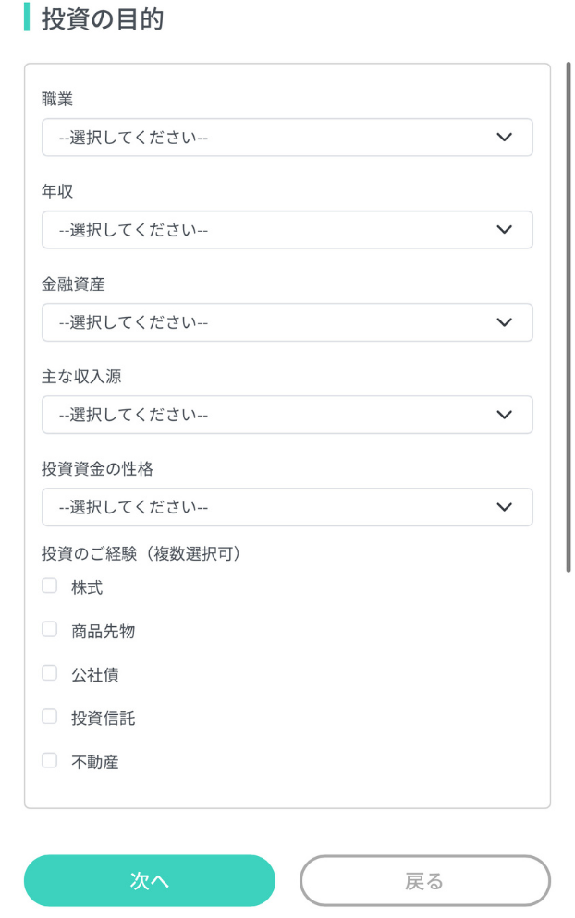This screenshot has height=918, width=575.
Task: Click the 不動産 label text
Action: [x=95, y=763]
